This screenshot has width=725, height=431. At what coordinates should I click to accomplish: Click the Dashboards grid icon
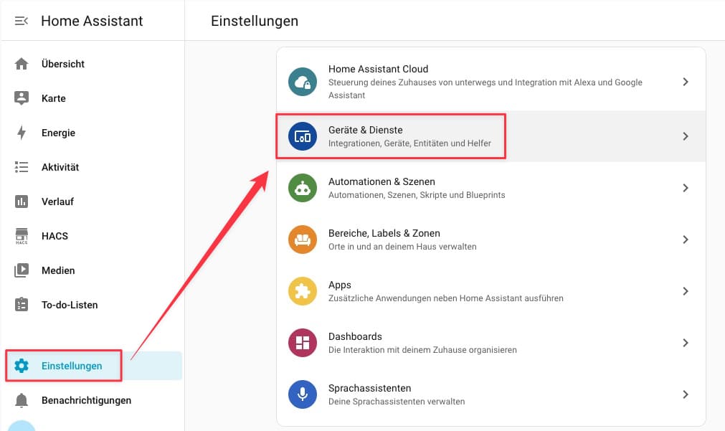point(303,343)
